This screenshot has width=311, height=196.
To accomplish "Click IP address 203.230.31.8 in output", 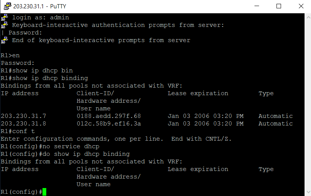I will point(24,124).
